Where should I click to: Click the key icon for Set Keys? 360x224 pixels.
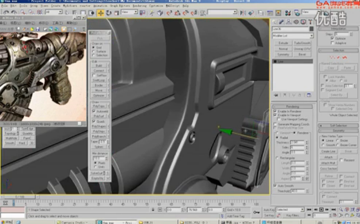(256, 212)
